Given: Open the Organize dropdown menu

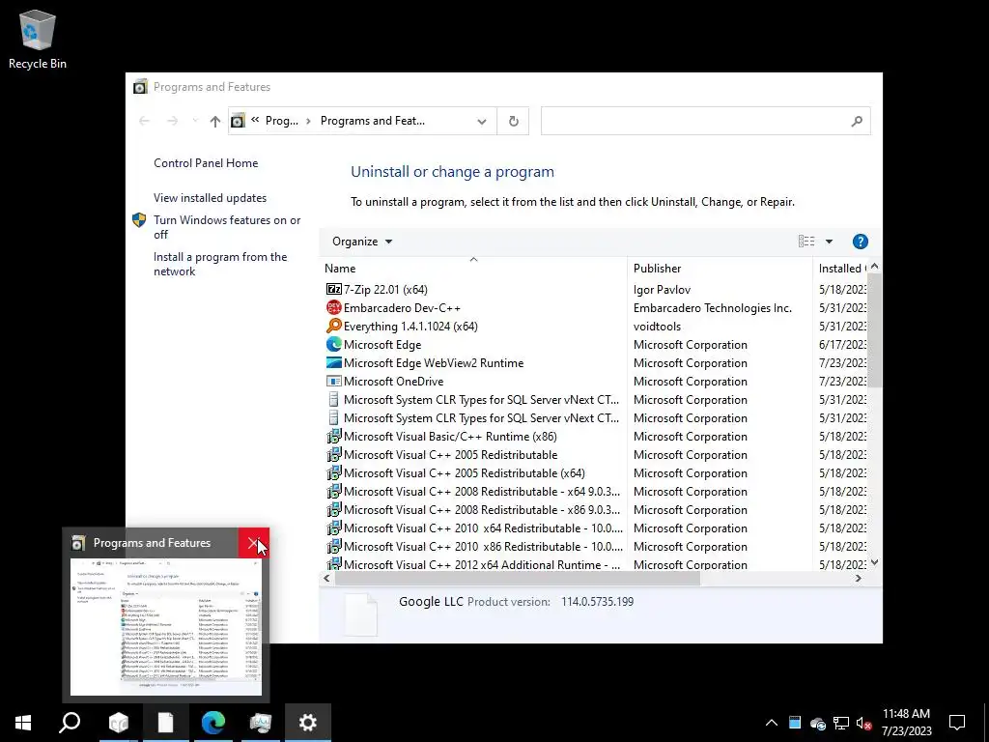Looking at the screenshot, I should click(362, 242).
